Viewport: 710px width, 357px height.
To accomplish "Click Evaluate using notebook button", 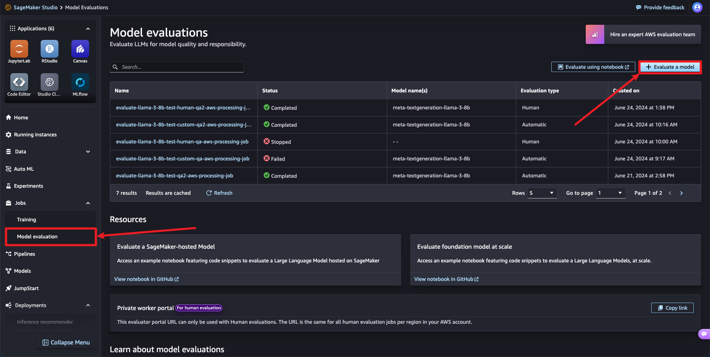I will [593, 67].
